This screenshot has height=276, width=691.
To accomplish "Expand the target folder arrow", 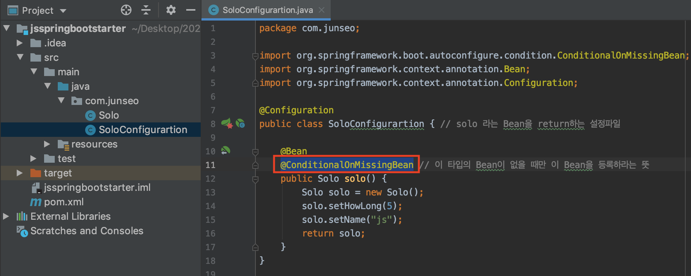I will (20, 173).
